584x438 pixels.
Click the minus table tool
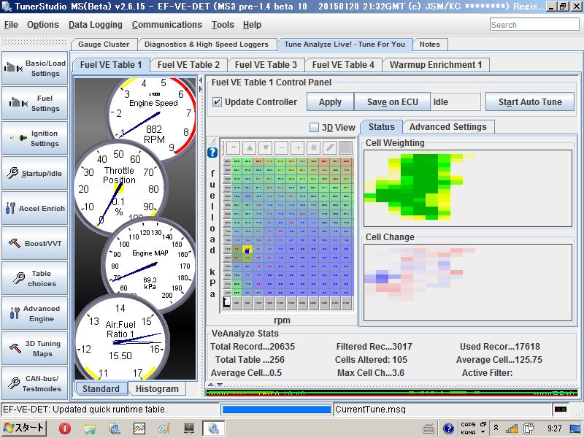(x=282, y=148)
